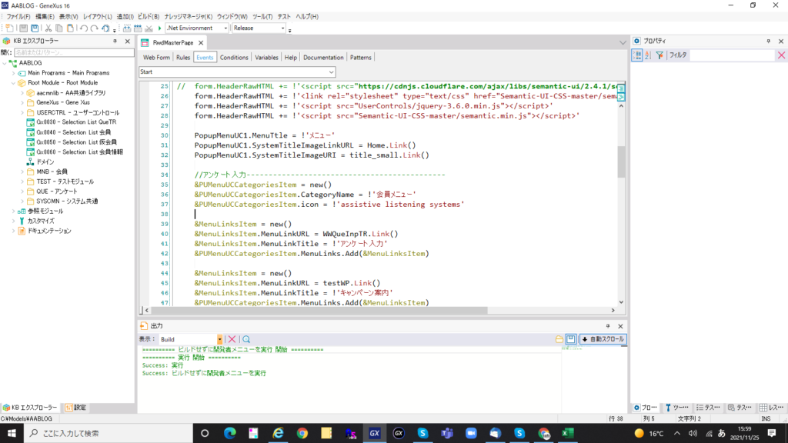788x443 pixels.
Task: Switch to the Web Form tab
Action: [x=156, y=57]
